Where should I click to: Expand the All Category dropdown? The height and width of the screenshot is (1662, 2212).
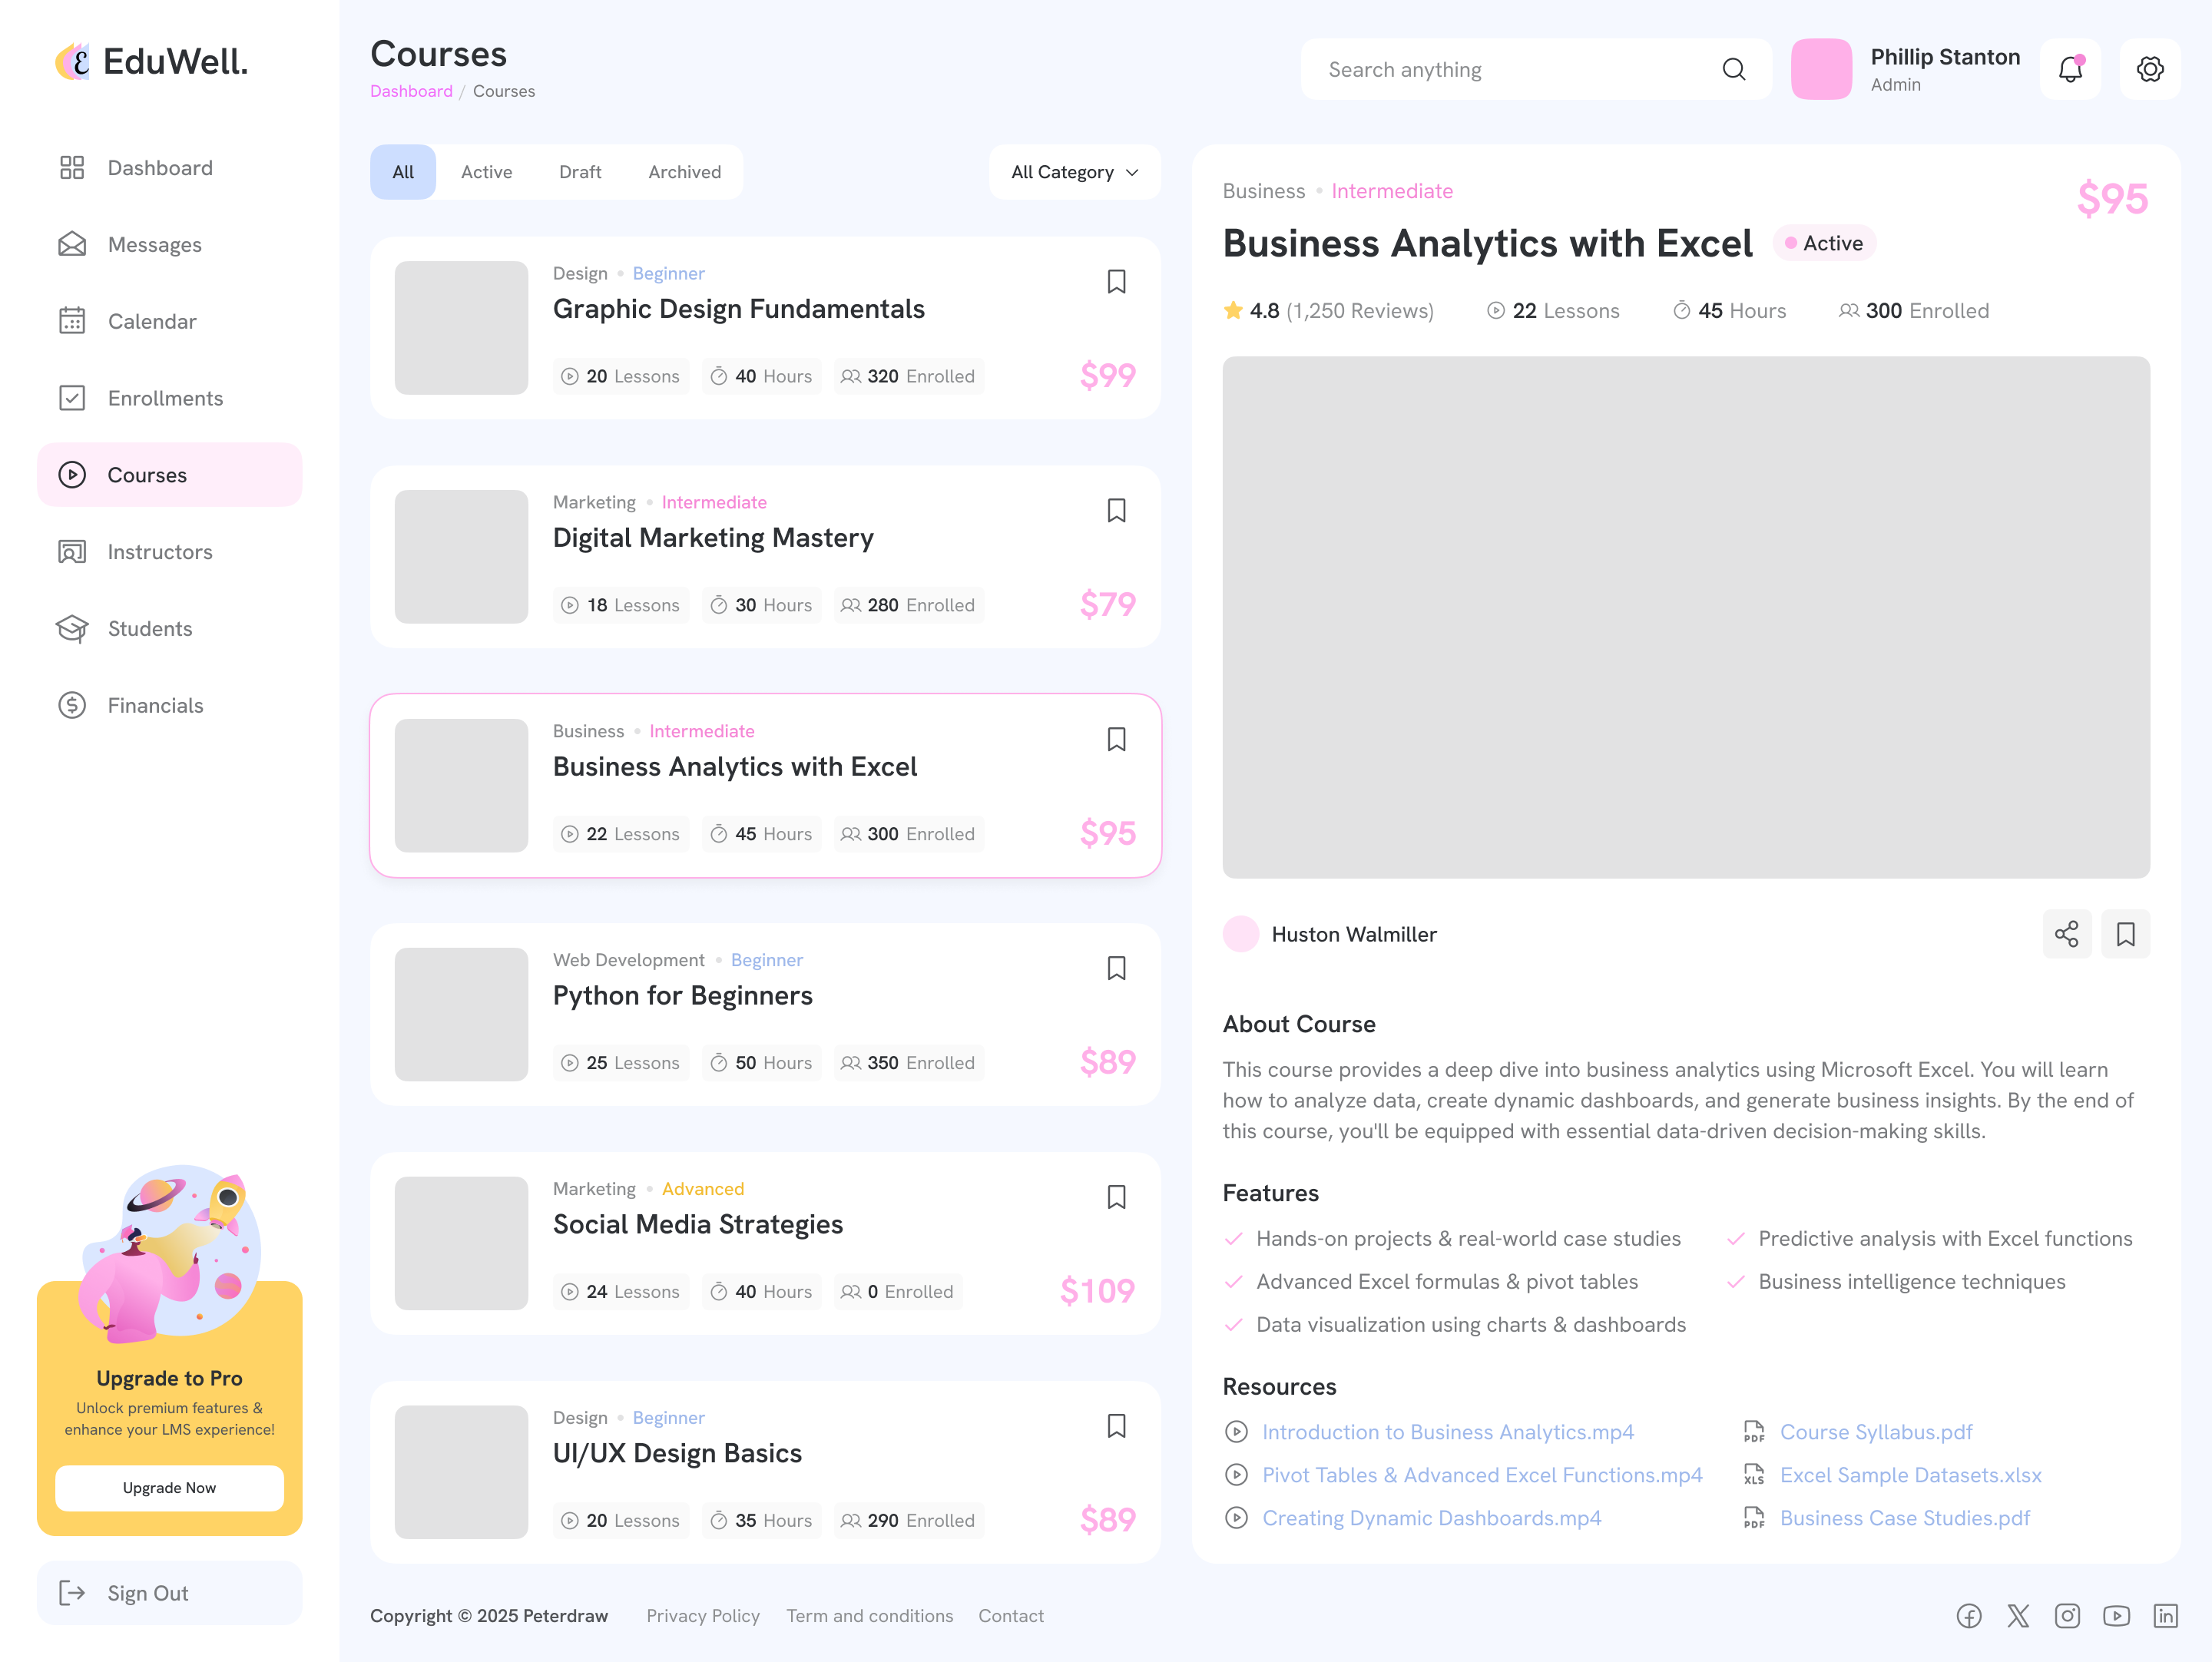point(1074,172)
